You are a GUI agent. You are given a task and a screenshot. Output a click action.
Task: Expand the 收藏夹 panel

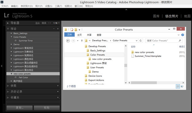pos(8,97)
